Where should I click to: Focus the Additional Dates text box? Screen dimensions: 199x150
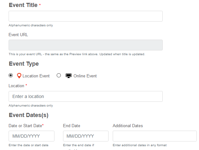tap(154, 136)
